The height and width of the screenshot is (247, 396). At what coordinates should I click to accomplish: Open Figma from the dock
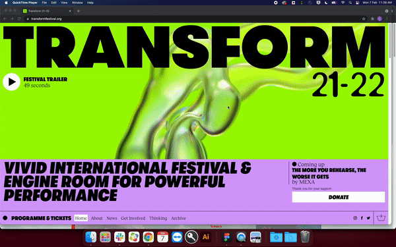tap(226, 237)
